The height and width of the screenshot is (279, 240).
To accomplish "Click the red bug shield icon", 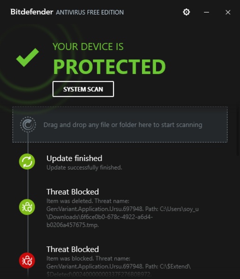I will click(x=27, y=260).
